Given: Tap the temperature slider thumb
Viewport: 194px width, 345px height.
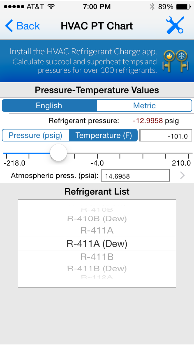Looking at the screenshot, I should pyautogui.click(x=58, y=153).
